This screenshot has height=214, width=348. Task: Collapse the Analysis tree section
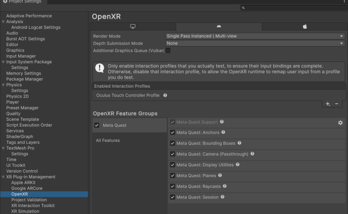pos(3,22)
